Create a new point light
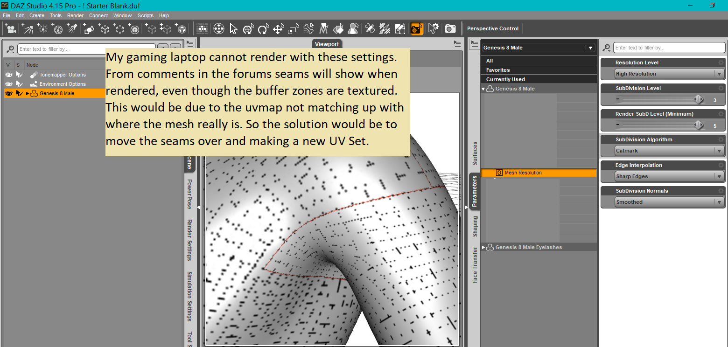Screen dimensions: 728x347 click(42, 28)
